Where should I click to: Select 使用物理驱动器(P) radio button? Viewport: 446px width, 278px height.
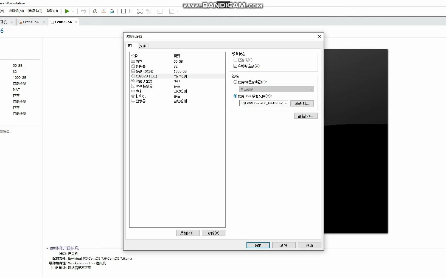pos(235,82)
